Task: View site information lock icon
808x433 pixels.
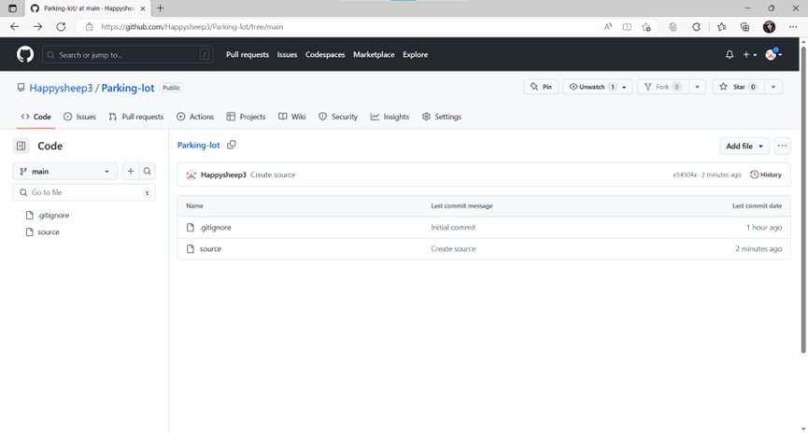Action: click(89, 27)
